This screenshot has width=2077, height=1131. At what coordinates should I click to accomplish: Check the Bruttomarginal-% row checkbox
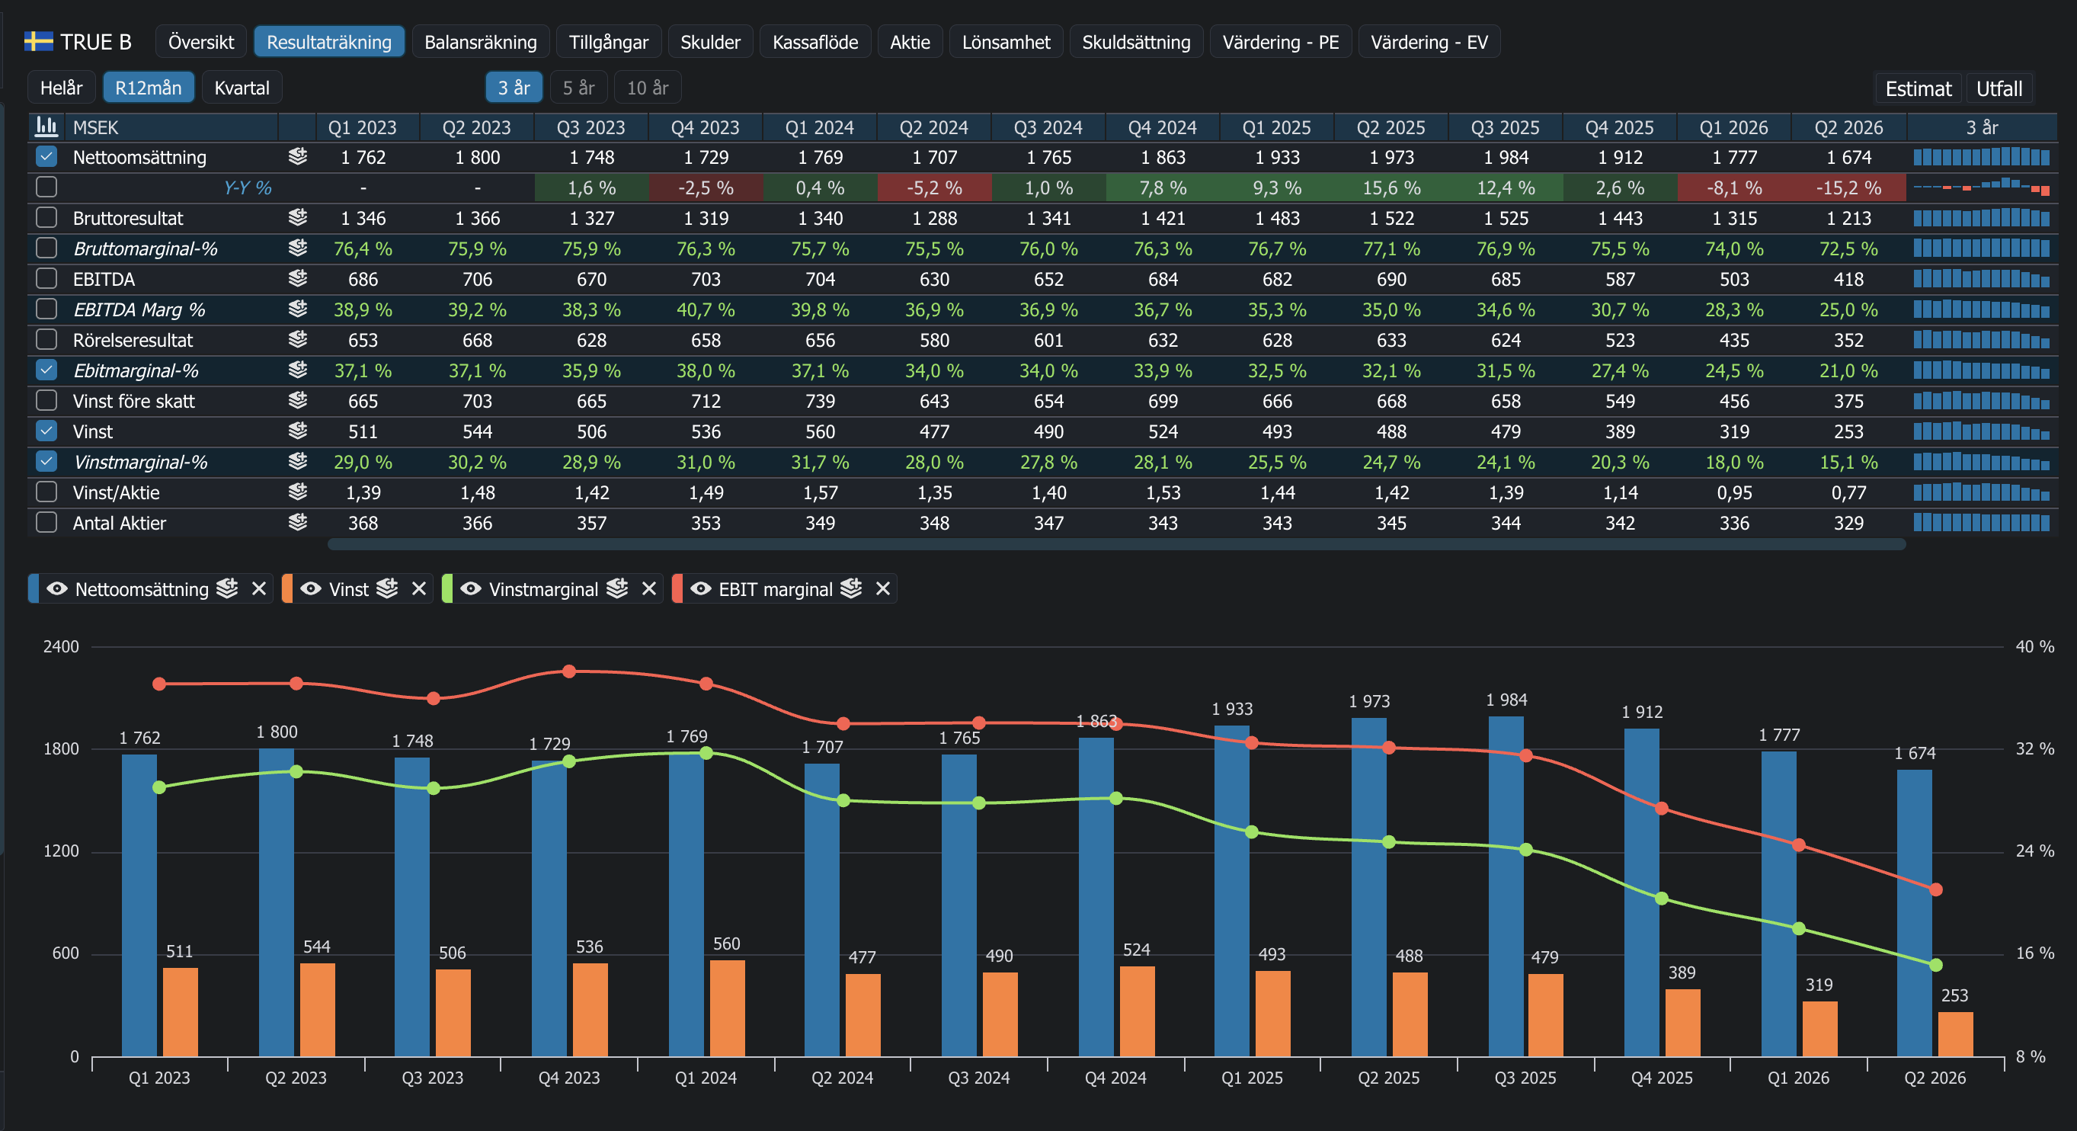click(x=46, y=248)
